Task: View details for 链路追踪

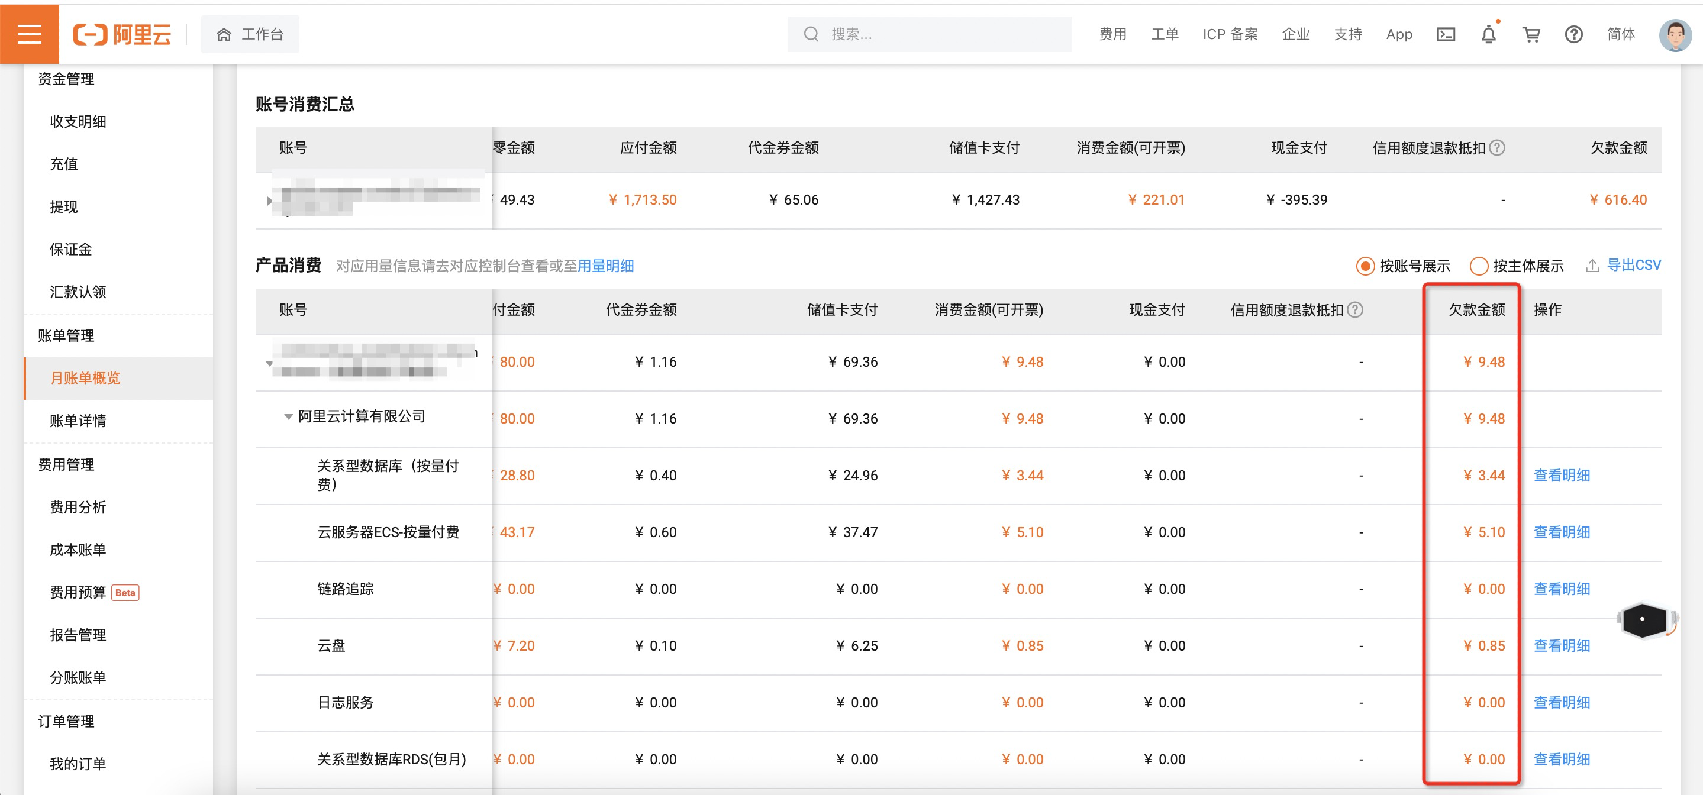Action: 1562,589
